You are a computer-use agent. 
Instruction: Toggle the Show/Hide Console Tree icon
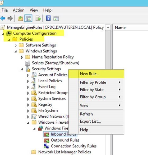pos(28,18)
